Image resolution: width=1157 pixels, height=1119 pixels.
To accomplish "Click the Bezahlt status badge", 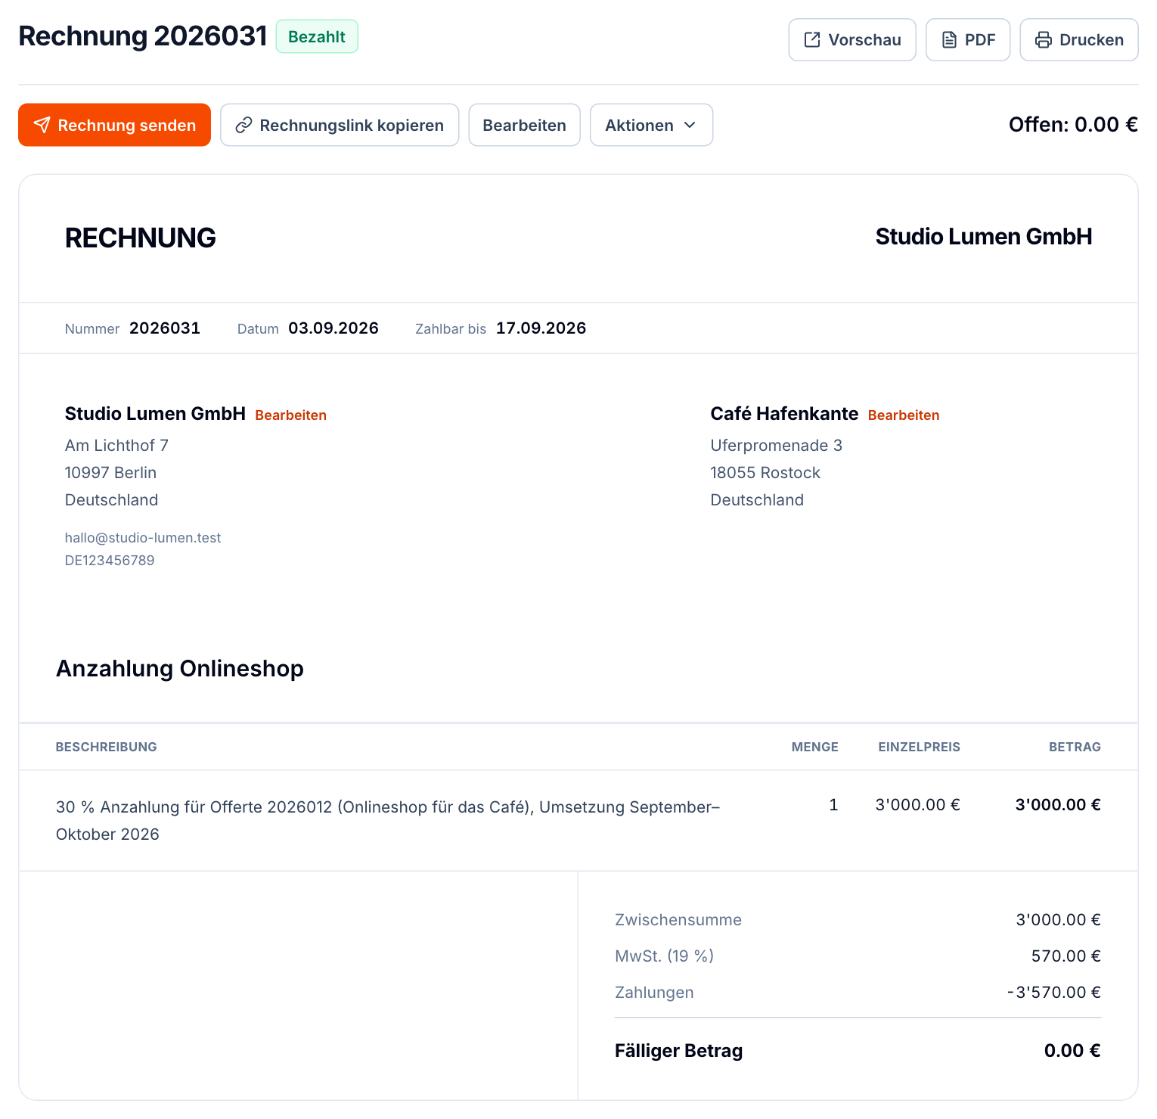I will [x=317, y=36].
